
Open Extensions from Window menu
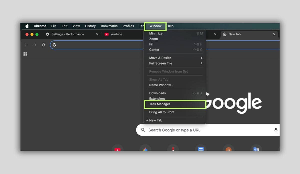(174, 98)
